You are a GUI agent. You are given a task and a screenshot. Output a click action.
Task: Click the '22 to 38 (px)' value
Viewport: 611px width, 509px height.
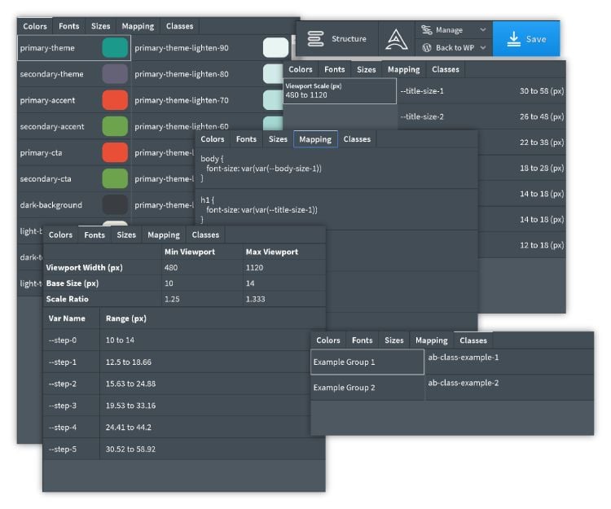click(x=542, y=143)
